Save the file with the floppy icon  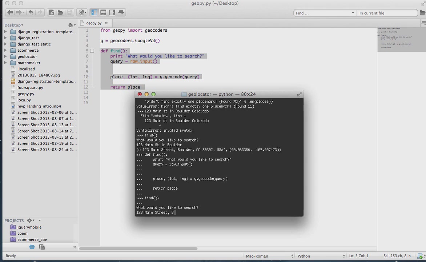point(69,12)
